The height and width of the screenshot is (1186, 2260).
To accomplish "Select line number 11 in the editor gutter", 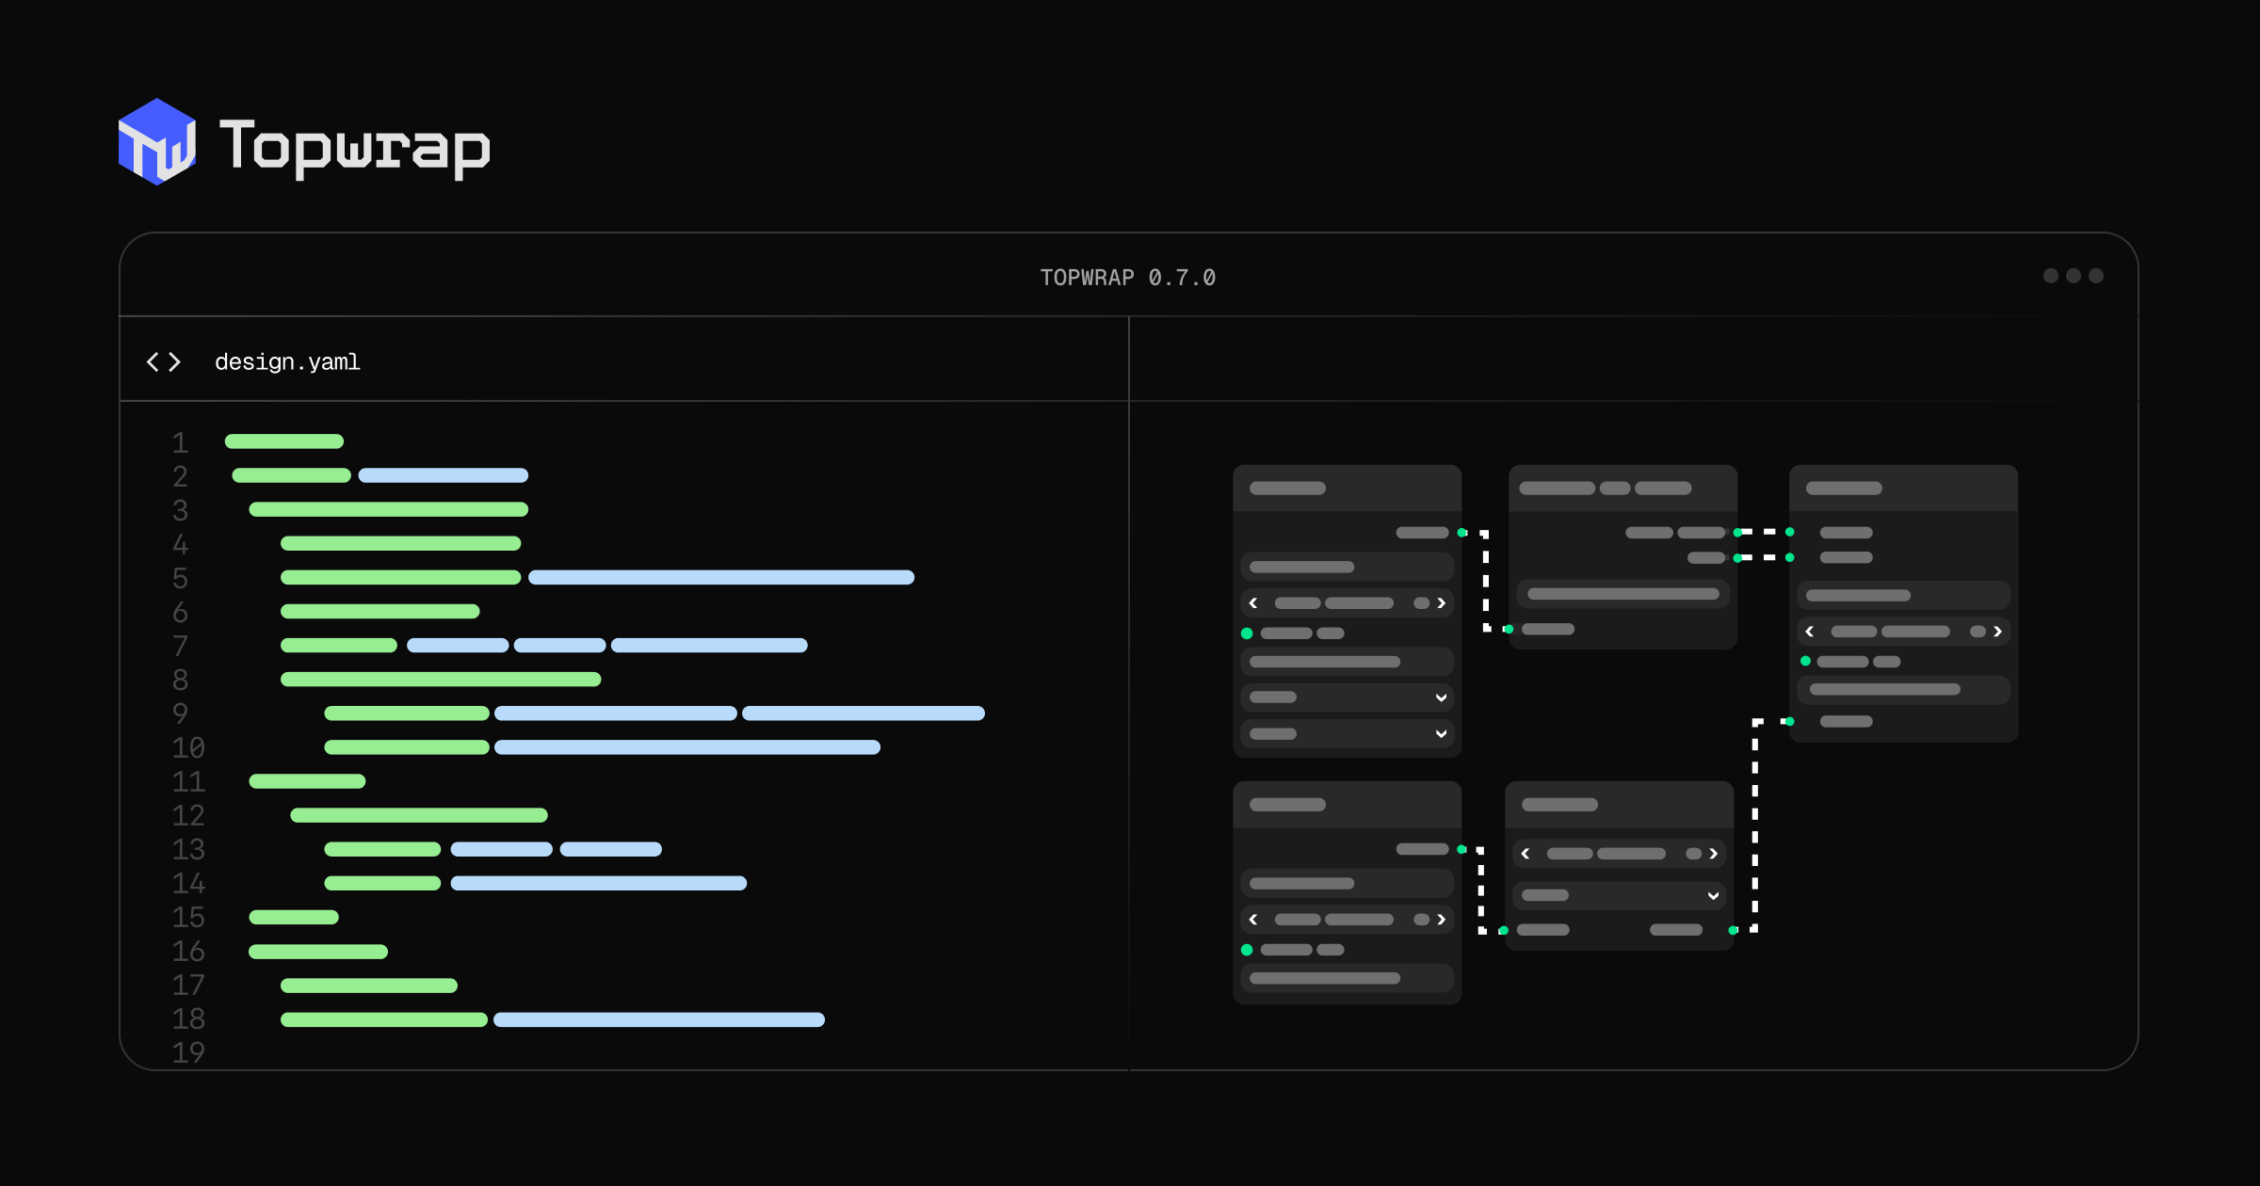I will tap(188, 780).
